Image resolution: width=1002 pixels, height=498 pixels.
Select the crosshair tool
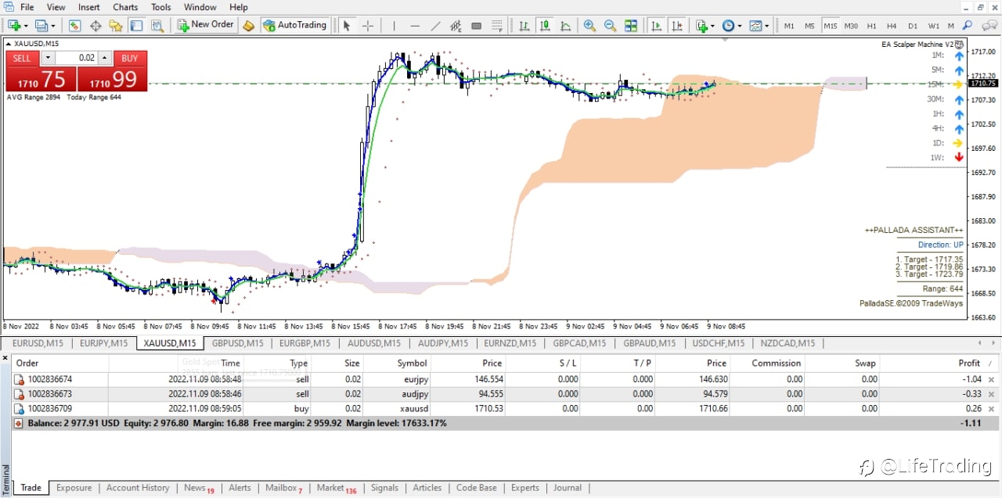(x=367, y=25)
